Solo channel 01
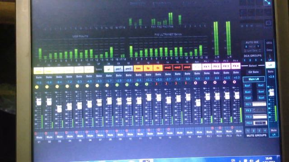This screenshot has height=162, width=289. [x=39, y=77]
